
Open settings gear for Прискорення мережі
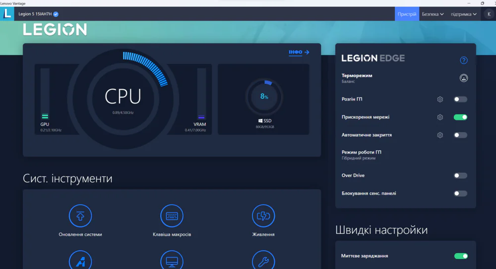(440, 117)
